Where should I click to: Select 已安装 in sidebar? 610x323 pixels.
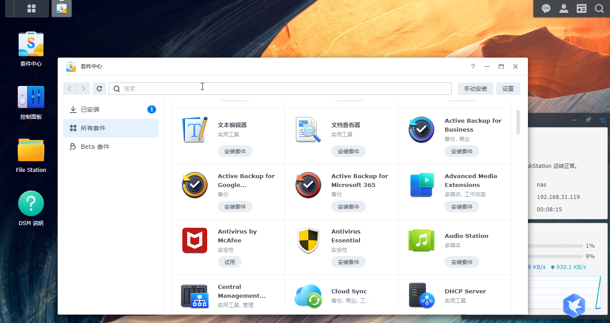[x=111, y=109]
